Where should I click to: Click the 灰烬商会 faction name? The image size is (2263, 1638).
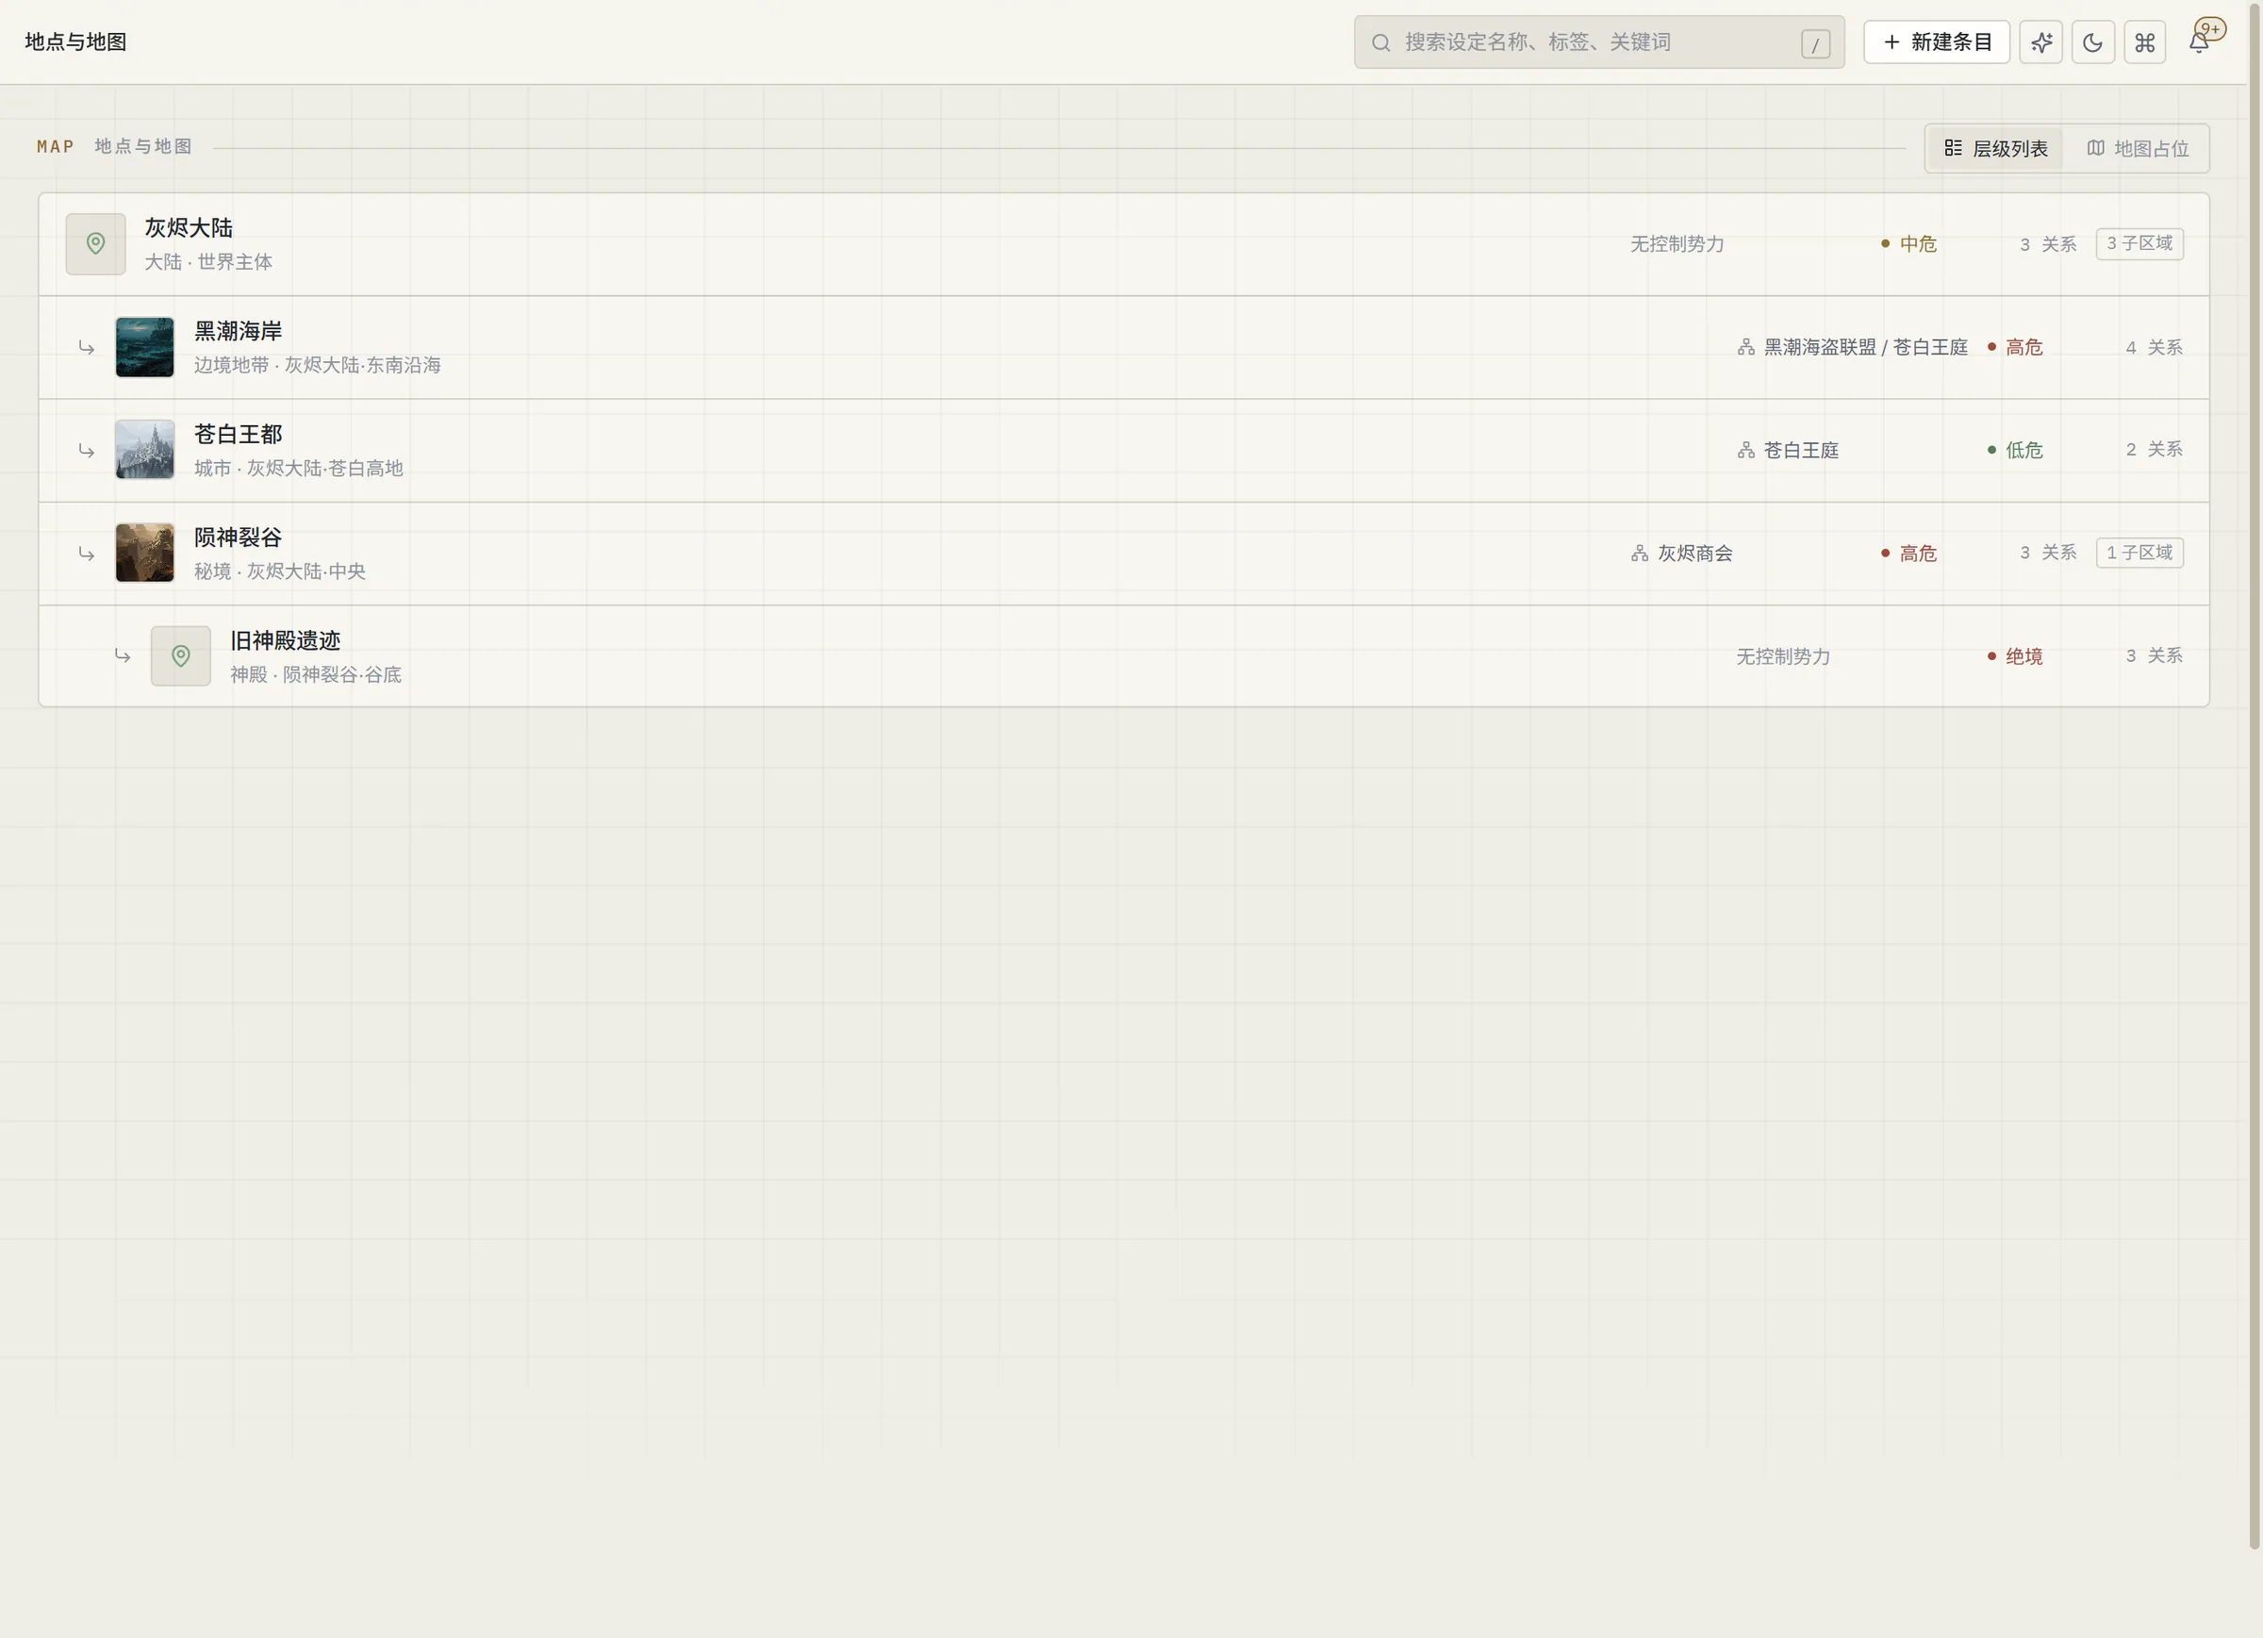[x=1695, y=553]
